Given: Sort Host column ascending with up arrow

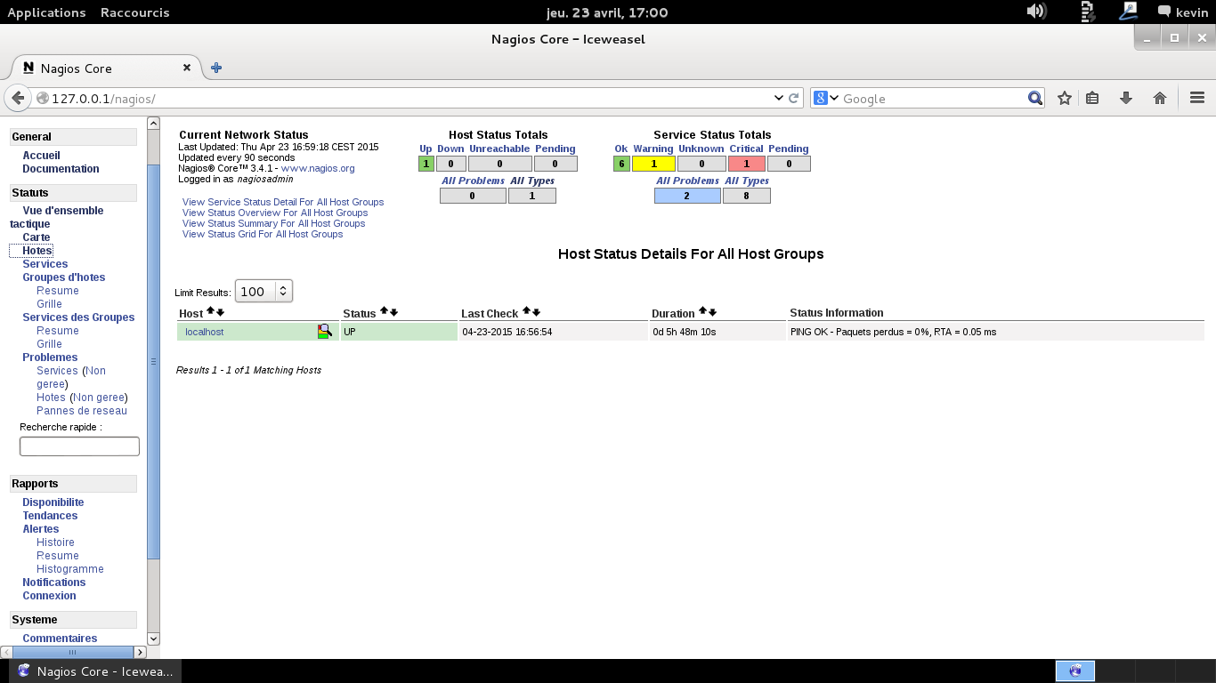Looking at the screenshot, I should [x=211, y=311].
